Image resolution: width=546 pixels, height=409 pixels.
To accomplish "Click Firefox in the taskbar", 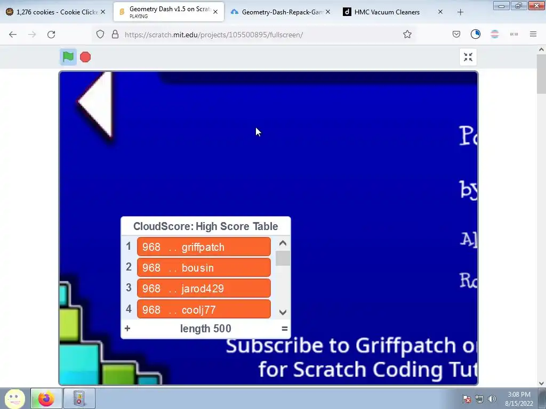I will tap(46, 398).
